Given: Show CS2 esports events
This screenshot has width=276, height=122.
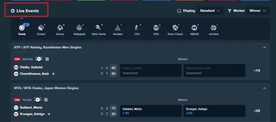Looking at the screenshot, I should [x=137, y=28].
